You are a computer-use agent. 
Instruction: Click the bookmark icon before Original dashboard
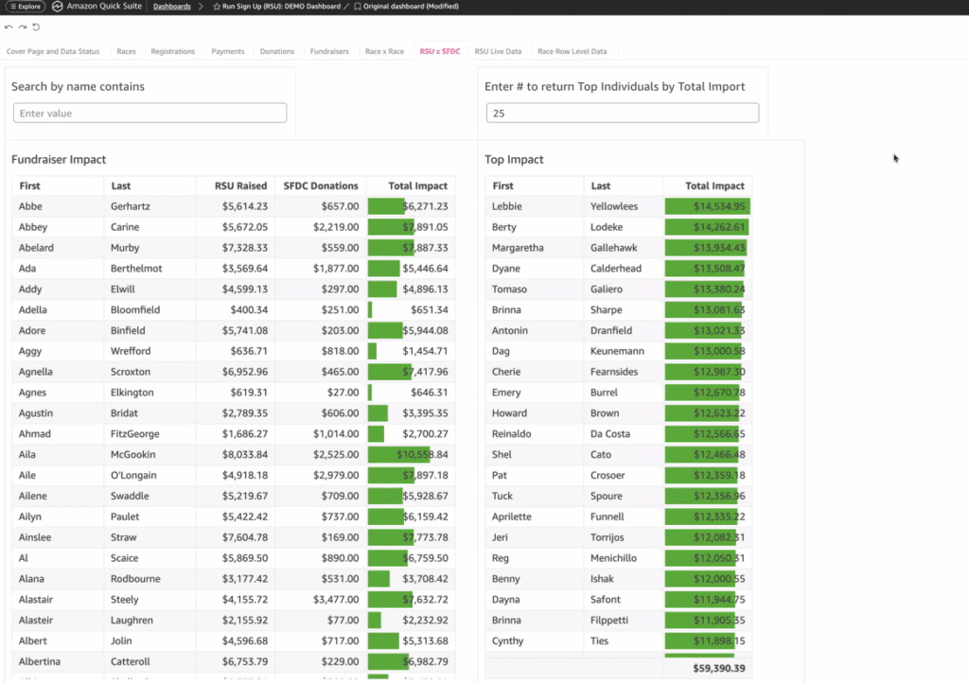(357, 7)
